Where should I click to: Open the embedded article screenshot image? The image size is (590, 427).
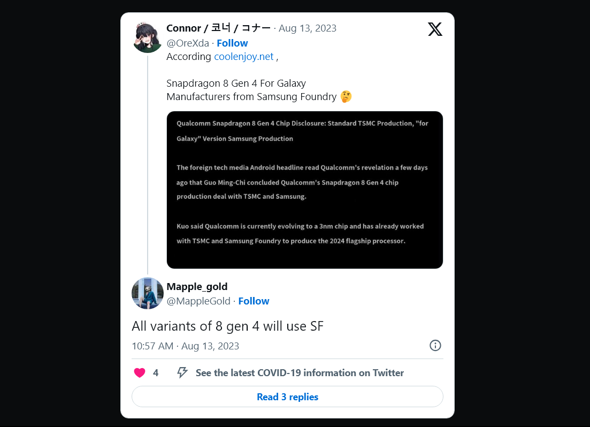coord(304,190)
